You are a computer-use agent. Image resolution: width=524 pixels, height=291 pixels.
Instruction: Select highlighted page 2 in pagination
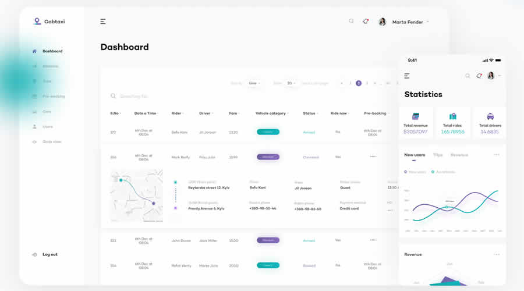point(359,83)
